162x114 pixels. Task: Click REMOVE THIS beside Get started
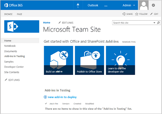pyautogui.click(x=129, y=42)
